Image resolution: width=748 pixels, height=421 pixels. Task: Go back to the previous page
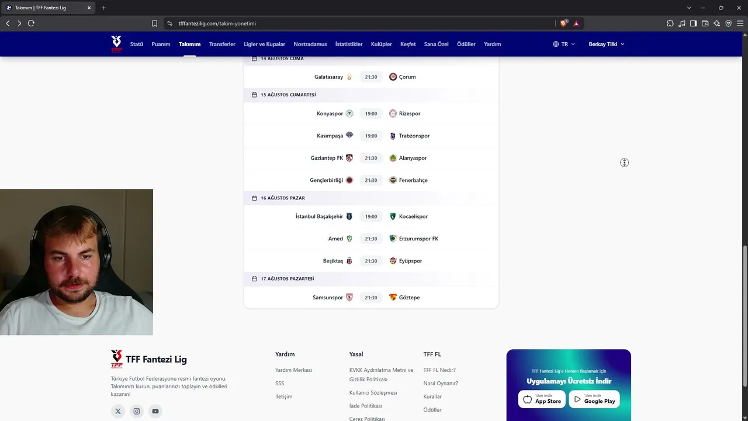(8, 23)
